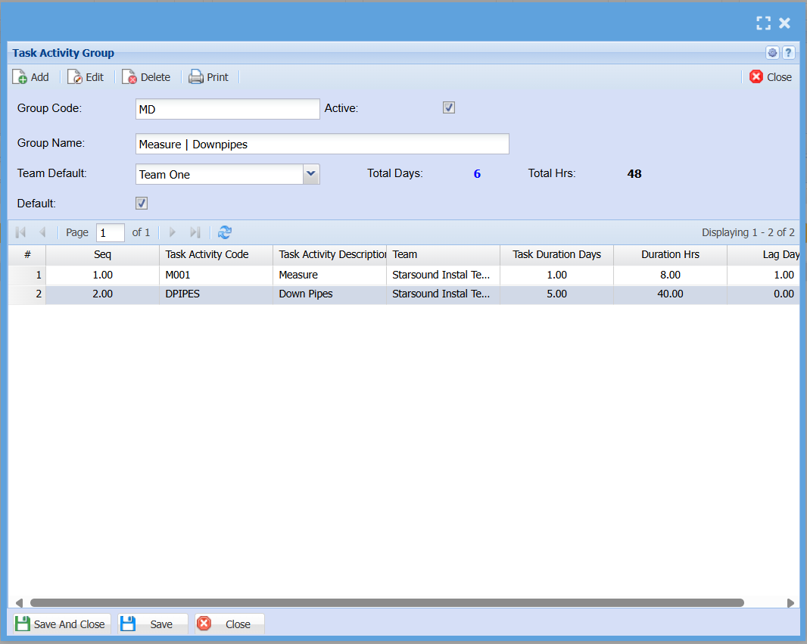The width and height of the screenshot is (807, 644).
Task: Uncheck the Default checkbox
Action: (x=142, y=204)
